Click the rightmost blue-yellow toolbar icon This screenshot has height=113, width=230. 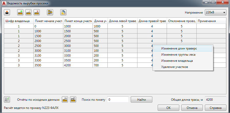point(63,12)
